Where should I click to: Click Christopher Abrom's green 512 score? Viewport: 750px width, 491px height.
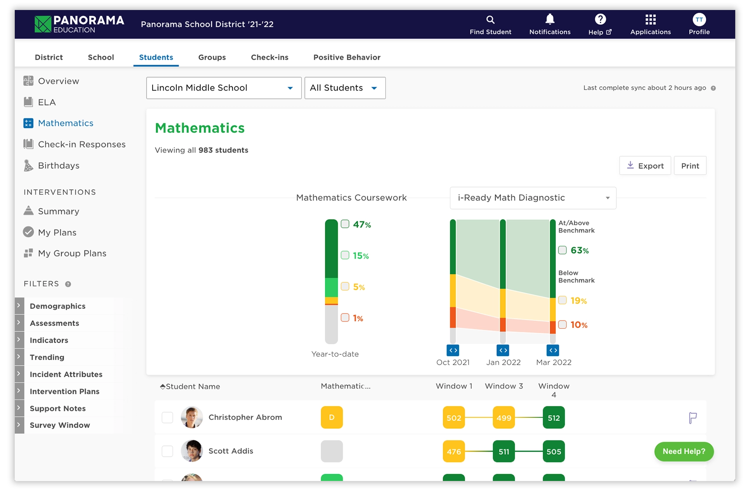[554, 417]
